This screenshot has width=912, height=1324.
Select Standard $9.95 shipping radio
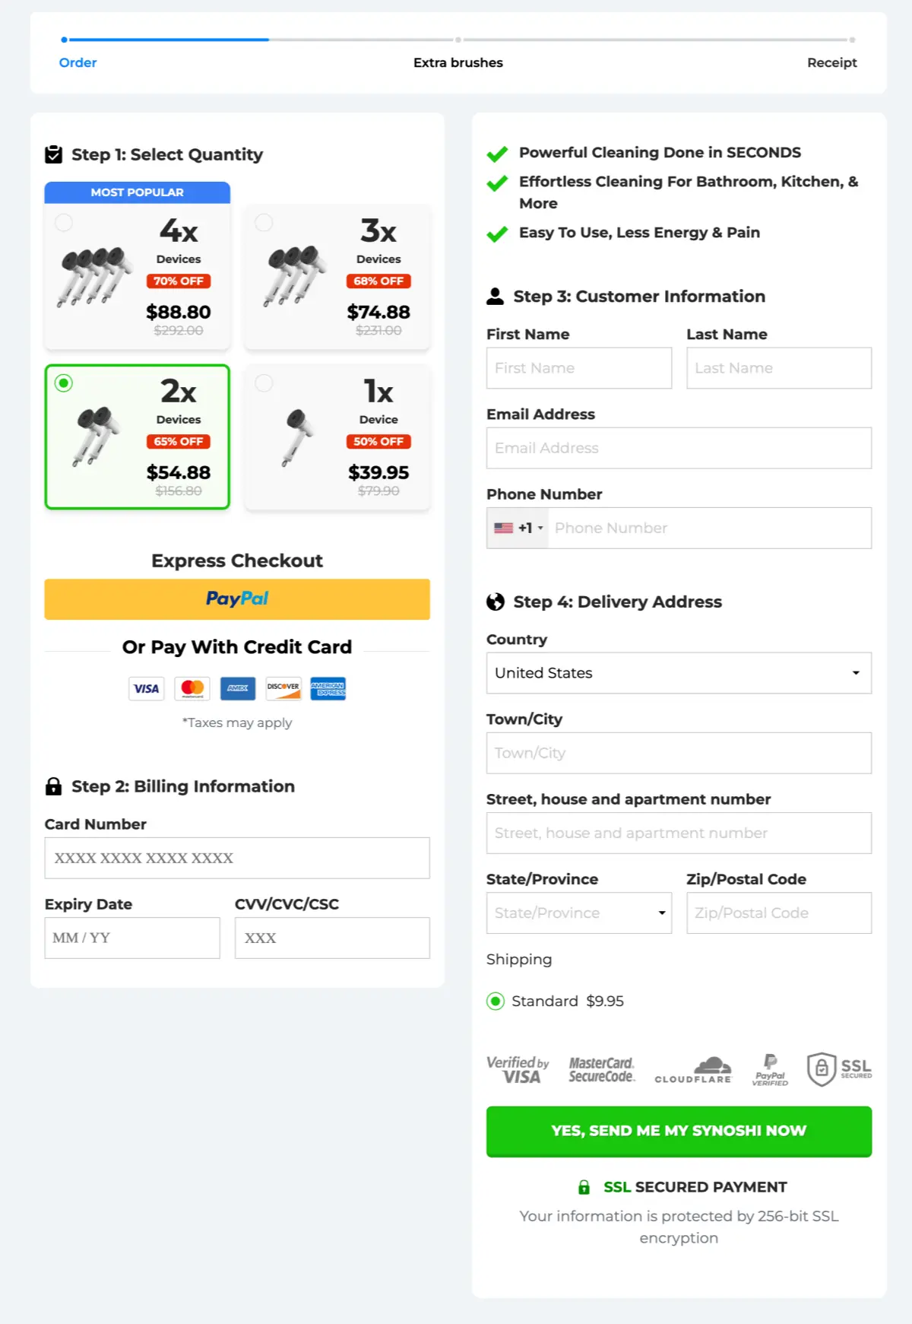(x=496, y=1001)
